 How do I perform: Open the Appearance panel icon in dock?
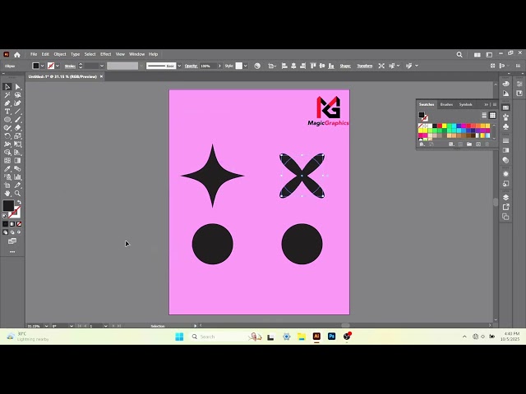tap(506, 174)
